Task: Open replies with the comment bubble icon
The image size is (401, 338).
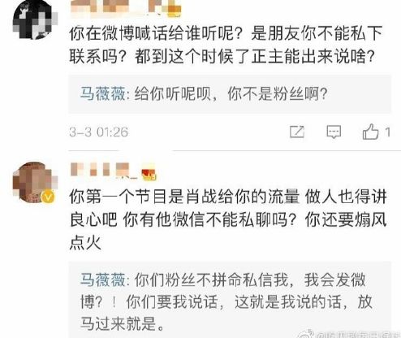Action: (334, 132)
